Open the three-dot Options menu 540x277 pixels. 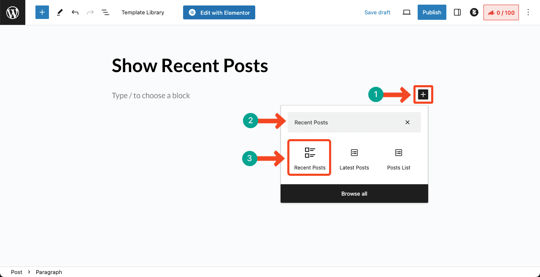(x=528, y=13)
